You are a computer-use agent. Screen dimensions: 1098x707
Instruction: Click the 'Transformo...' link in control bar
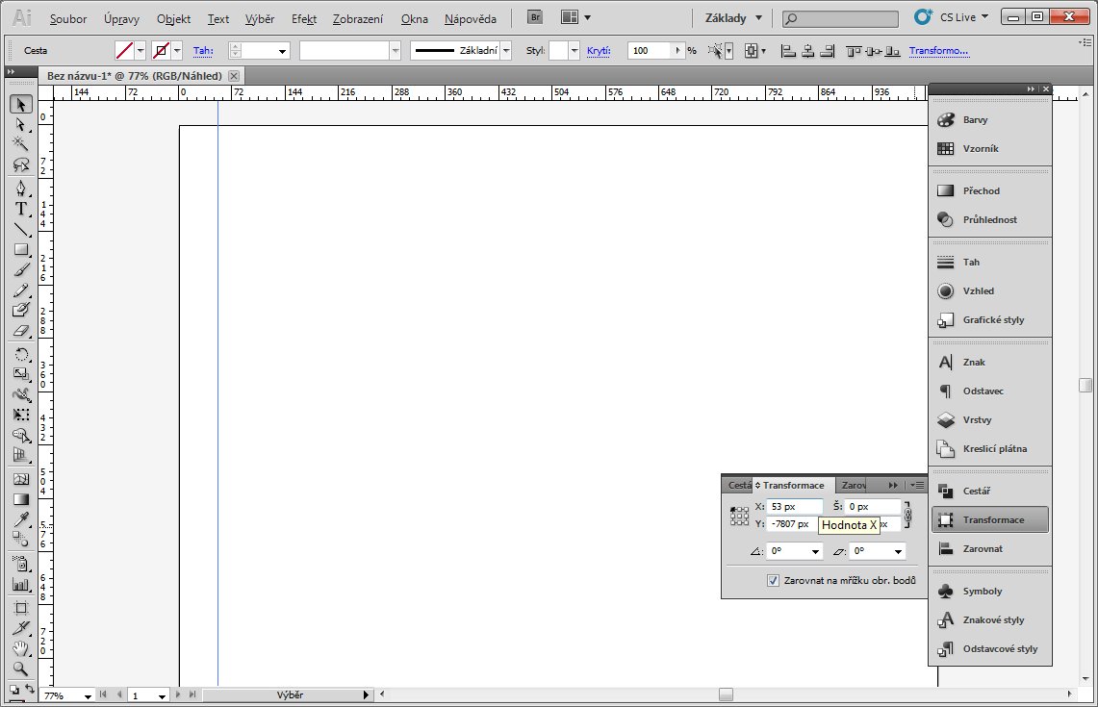[x=938, y=50]
